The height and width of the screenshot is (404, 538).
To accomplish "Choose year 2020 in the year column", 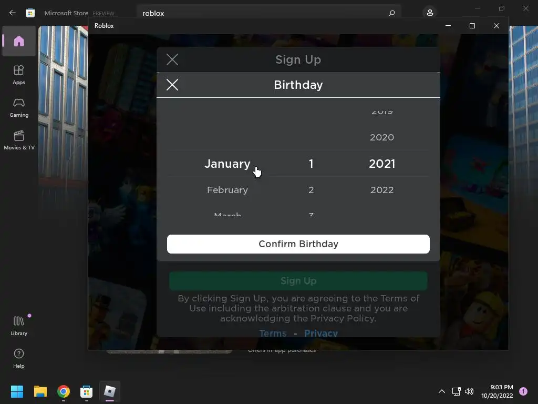I will coord(382,137).
